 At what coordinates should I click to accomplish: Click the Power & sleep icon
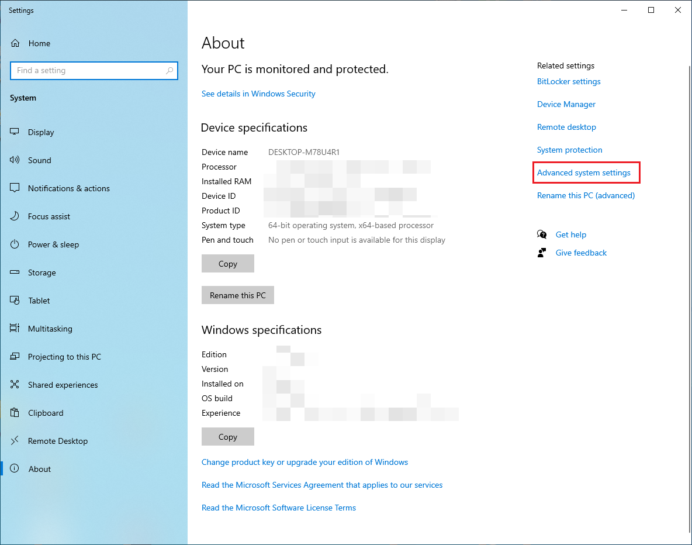[15, 244]
